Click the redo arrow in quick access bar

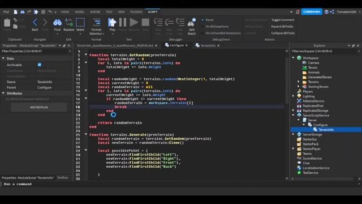pos(29,12)
